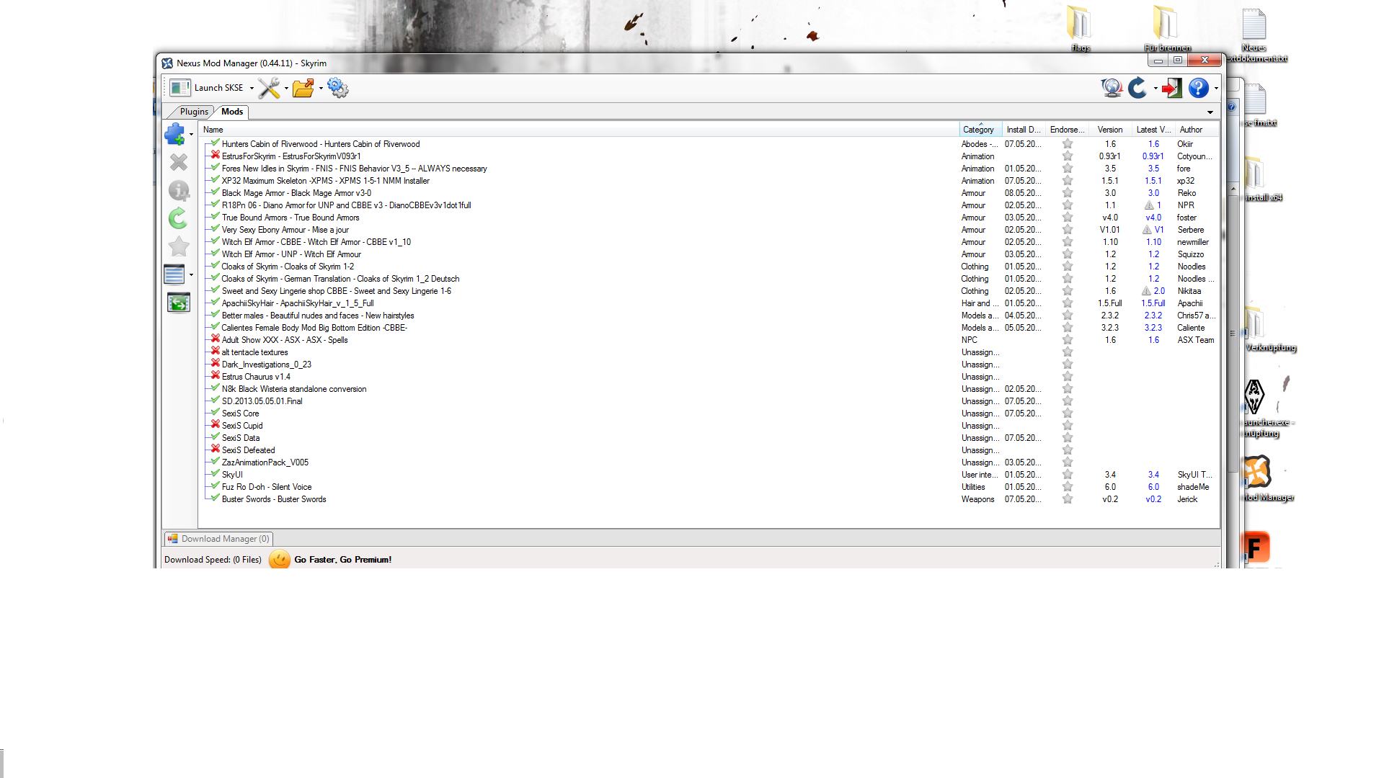
Task: Endorse star for Hunters Cabin of Riverwood
Action: 1068,144
